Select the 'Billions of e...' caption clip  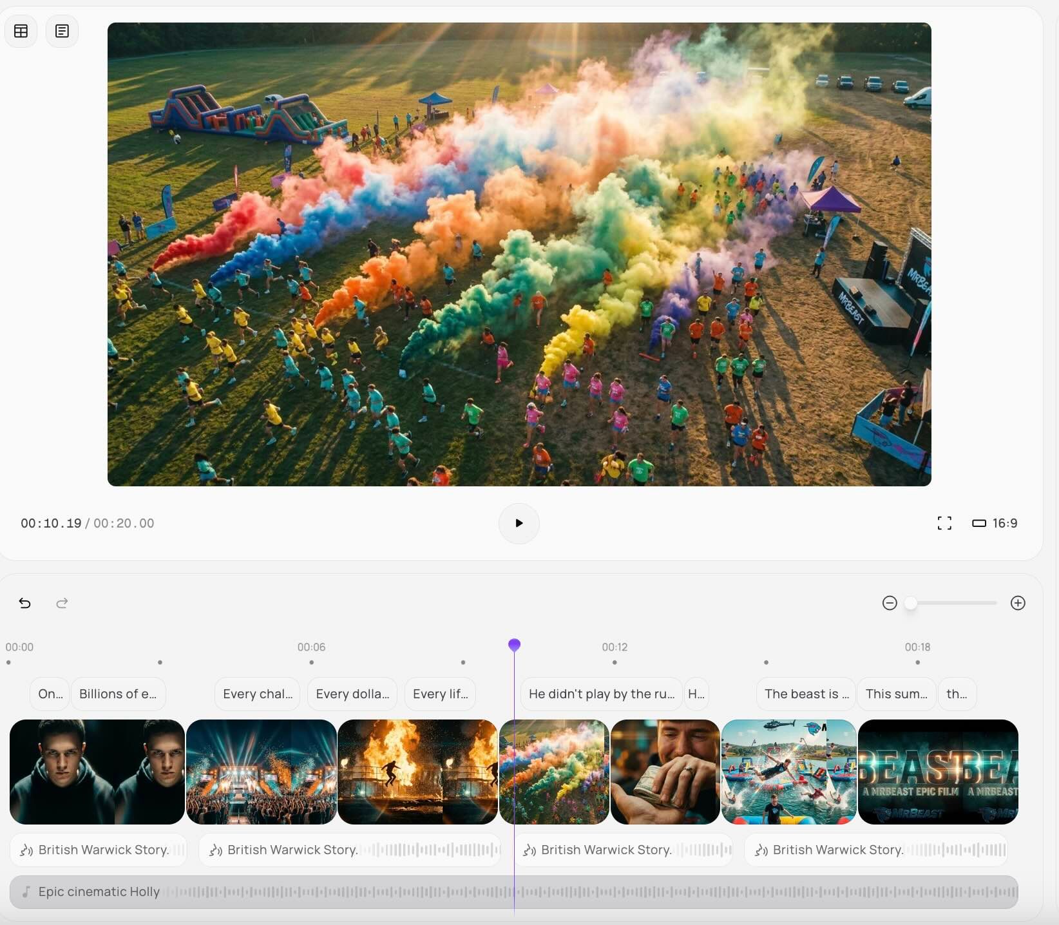point(118,694)
